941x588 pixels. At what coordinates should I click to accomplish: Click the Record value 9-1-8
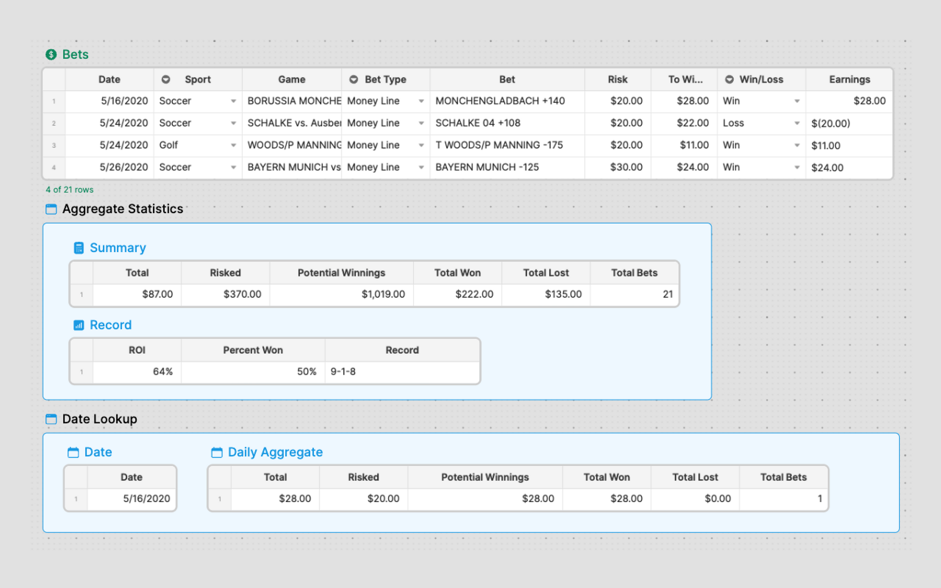coord(402,372)
